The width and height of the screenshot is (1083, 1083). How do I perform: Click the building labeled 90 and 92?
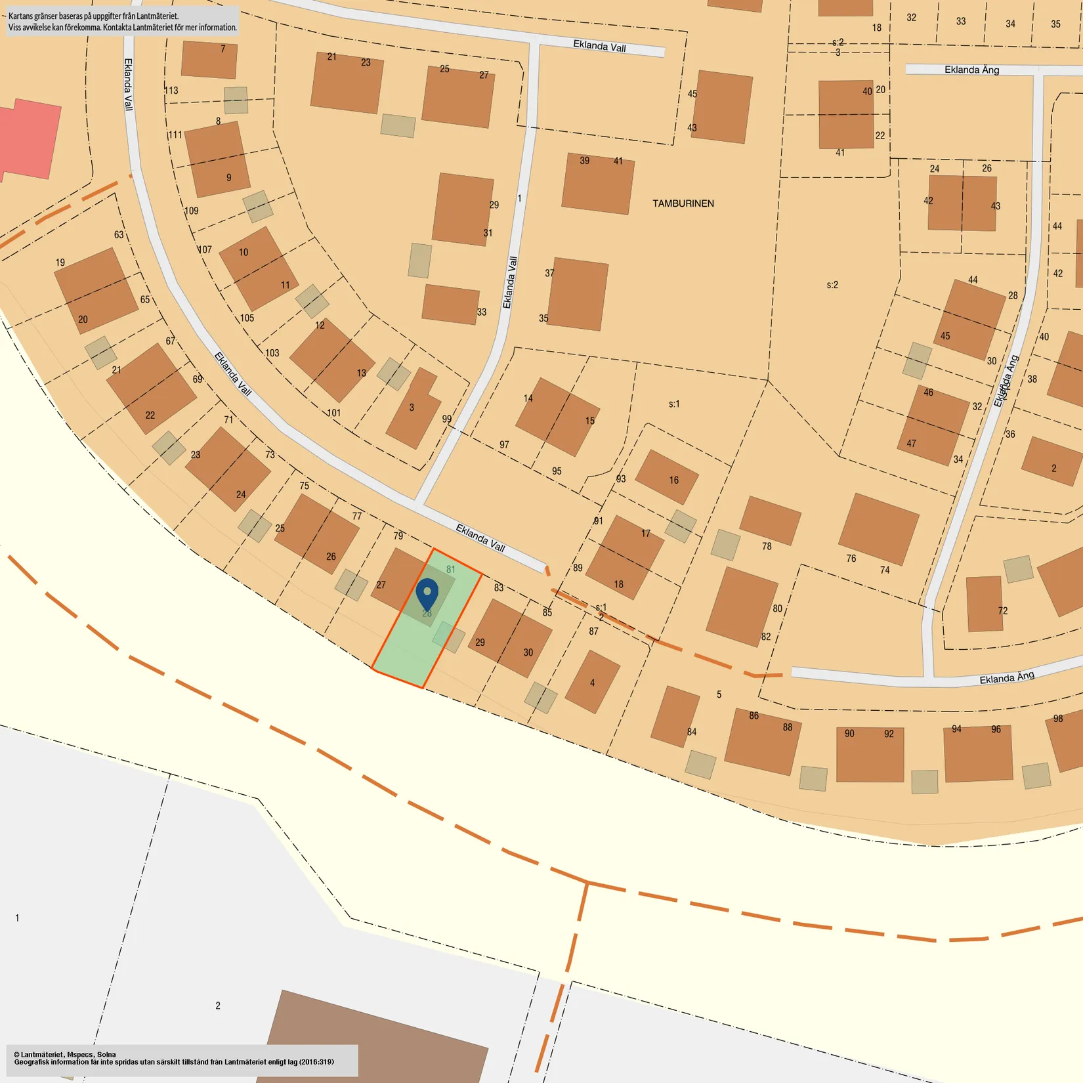pos(870,754)
